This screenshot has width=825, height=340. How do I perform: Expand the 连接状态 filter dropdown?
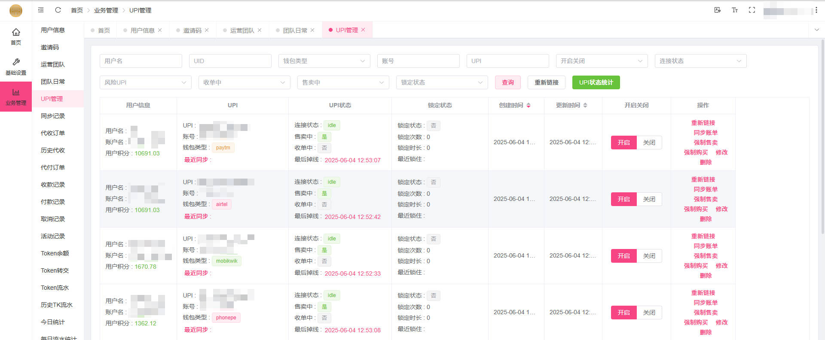(x=700, y=61)
